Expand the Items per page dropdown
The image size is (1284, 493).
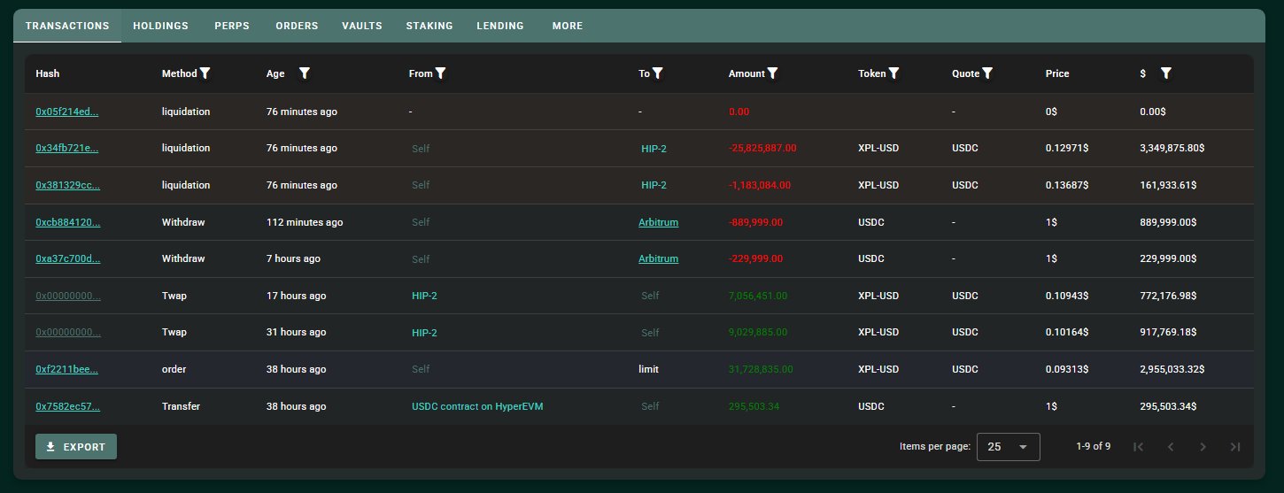pyautogui.click(x=1008, y=447)
